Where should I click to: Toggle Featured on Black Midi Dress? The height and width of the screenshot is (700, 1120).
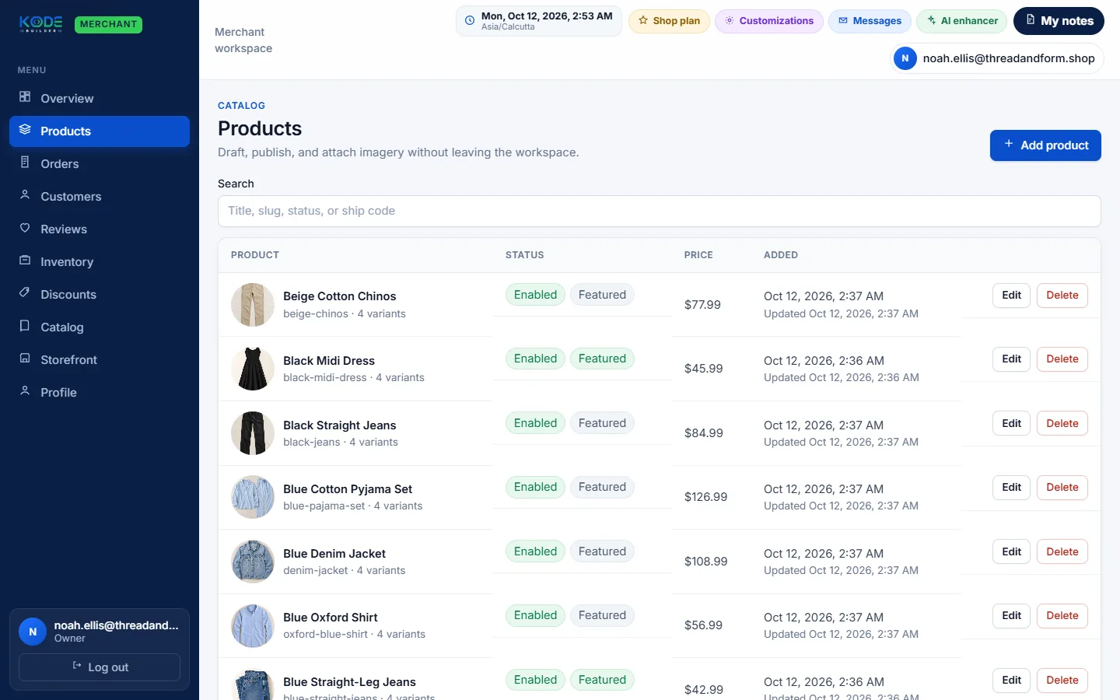[602, 359]
